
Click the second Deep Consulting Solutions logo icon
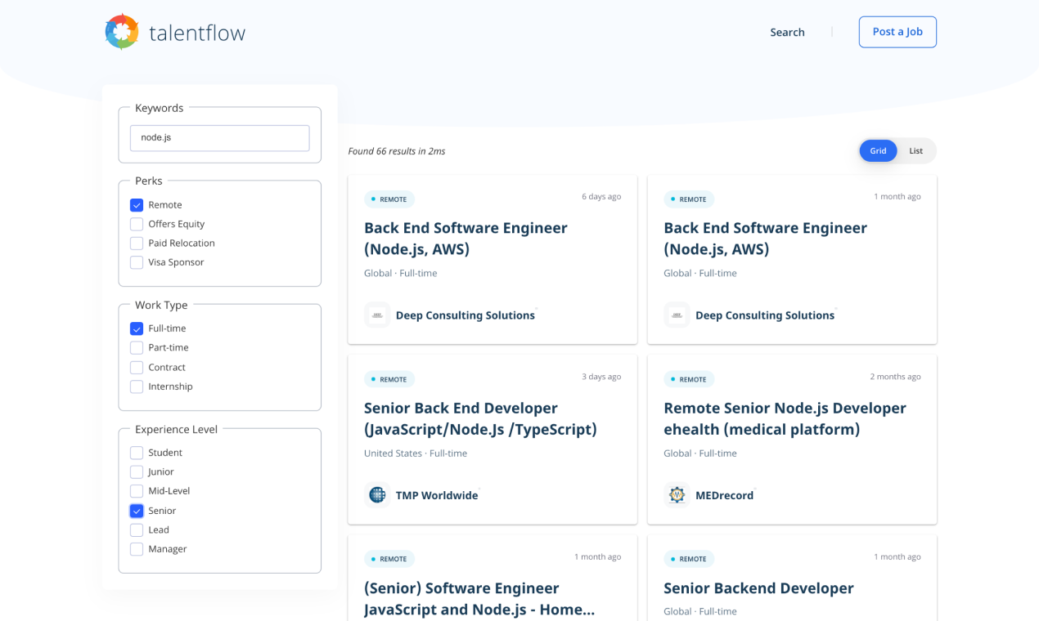coord(677,315)
